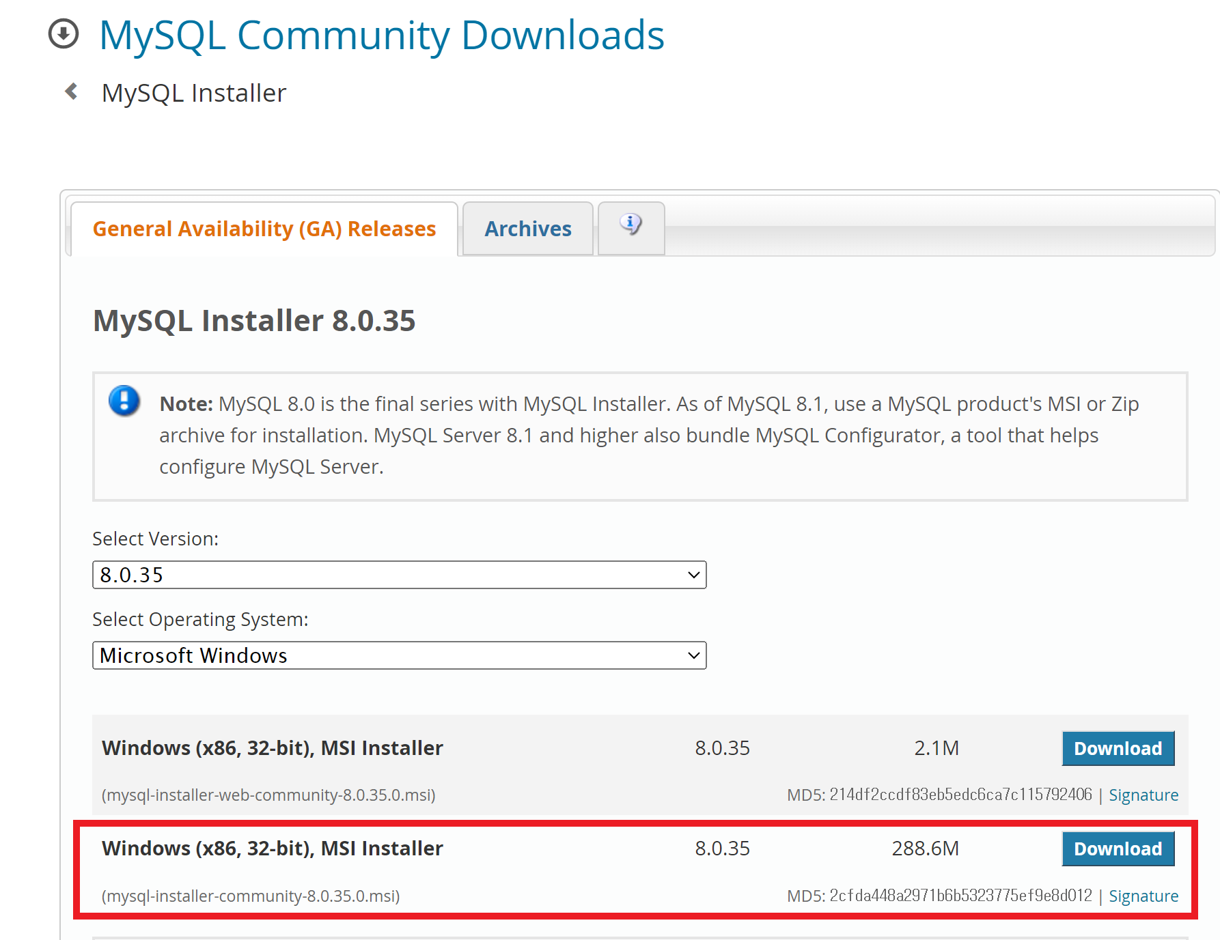Open the Select Version dropdown showing 8.0.35
Screen dimensions: 1220x940
(400, 575)
